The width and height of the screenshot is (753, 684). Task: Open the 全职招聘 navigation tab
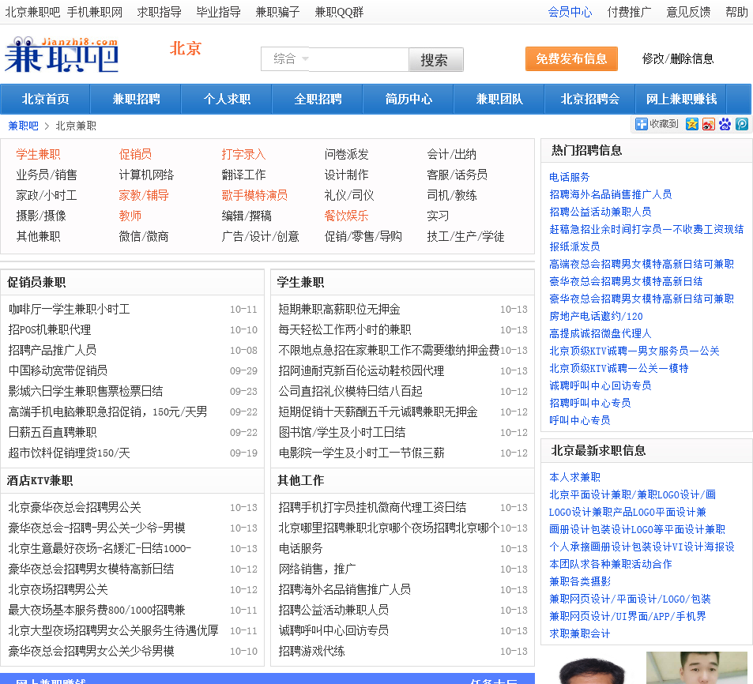coord(318,99)
